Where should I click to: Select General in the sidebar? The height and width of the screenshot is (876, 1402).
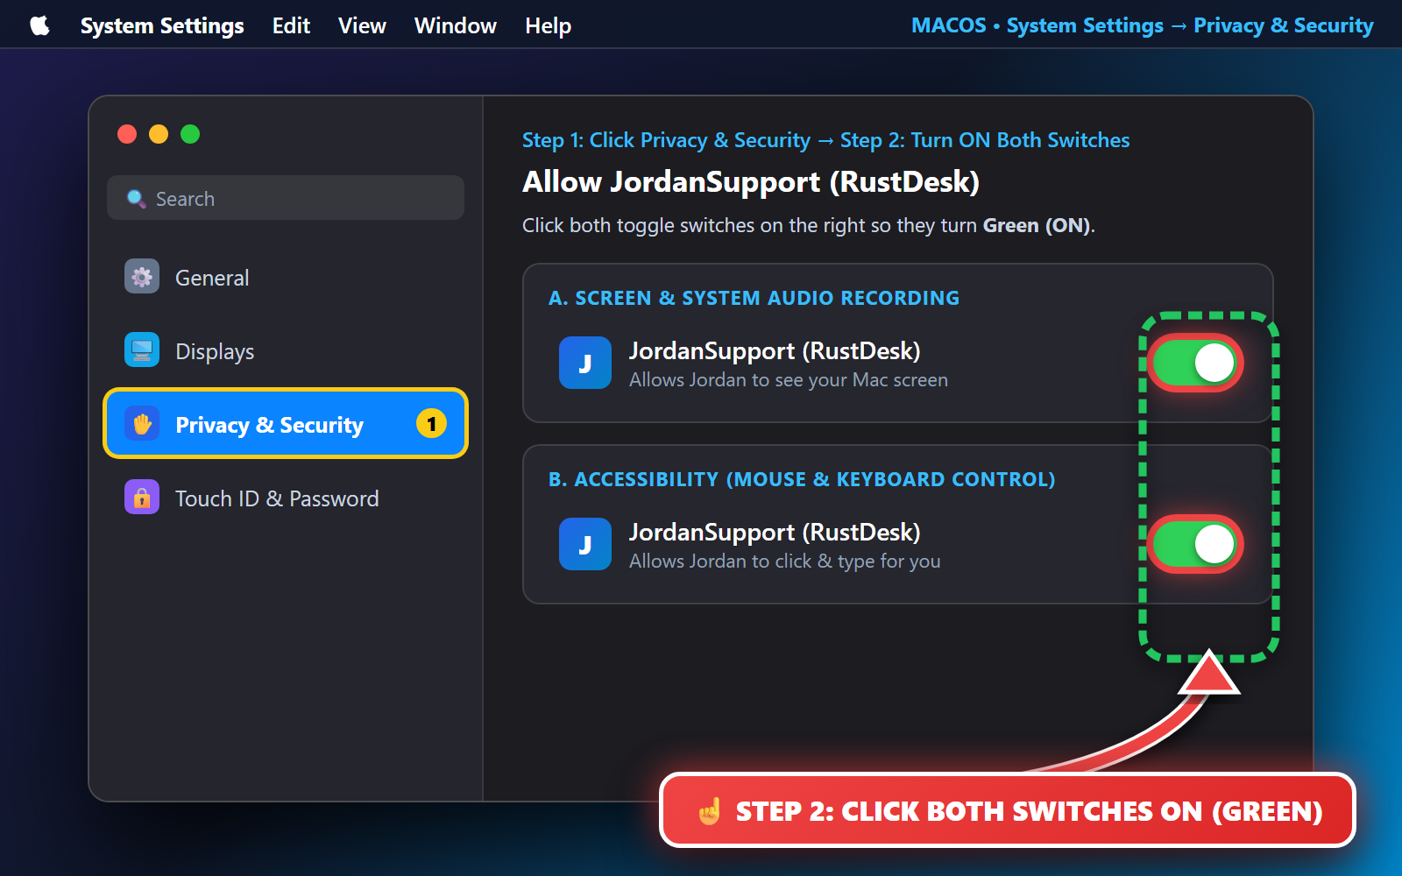pos(286,277)
